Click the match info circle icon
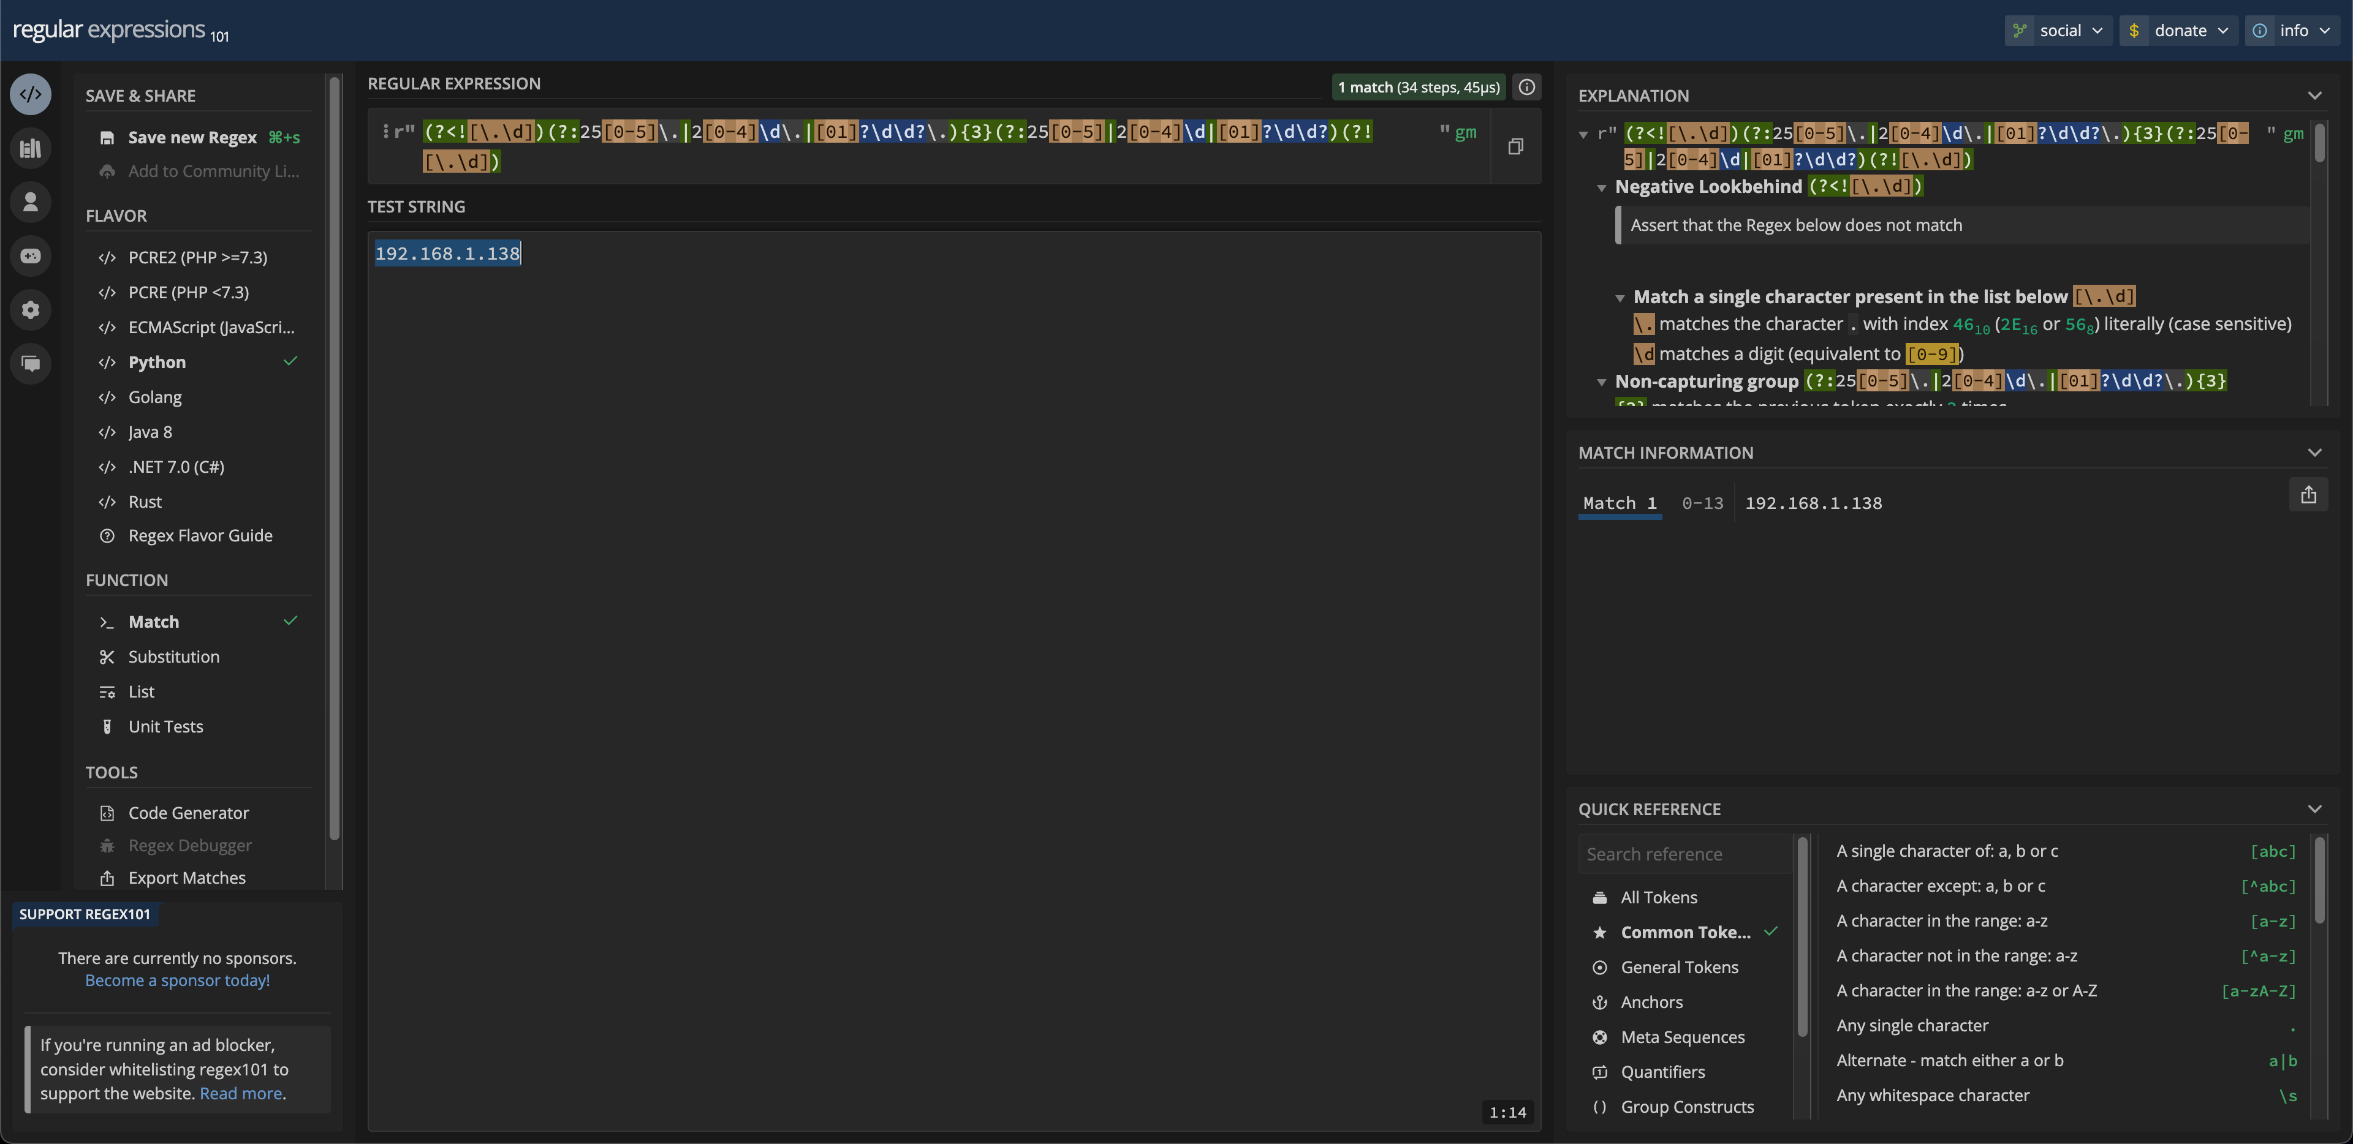 pyautogui.click(x=1526, y=87)
